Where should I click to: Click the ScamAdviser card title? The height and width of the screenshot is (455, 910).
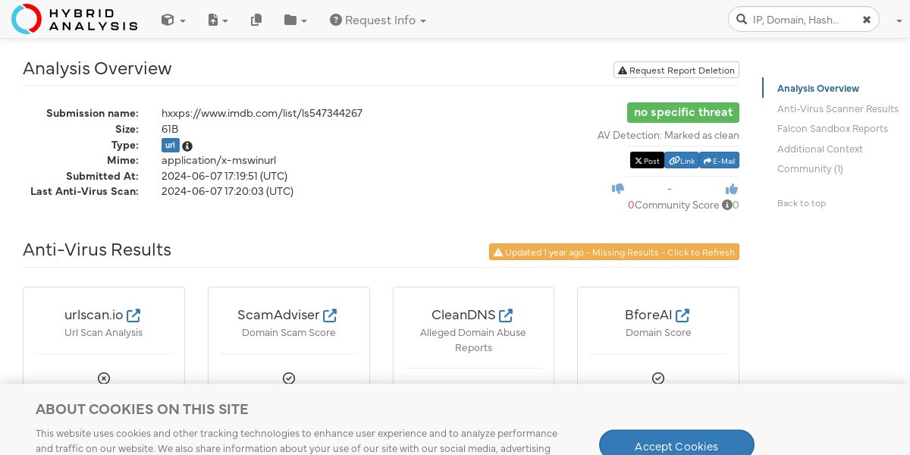pos(278,315)
